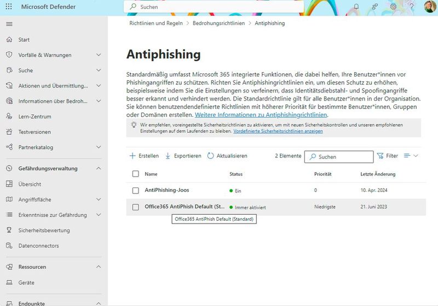Viewport: 438px width, 306px height.
Task: Click the Aktionen und Übermittlungen icon
Action: pyautogui.click(x=9, y=86)
